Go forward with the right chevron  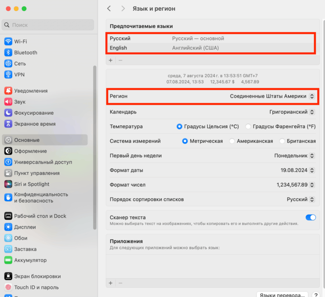click(x=123, y=8)
